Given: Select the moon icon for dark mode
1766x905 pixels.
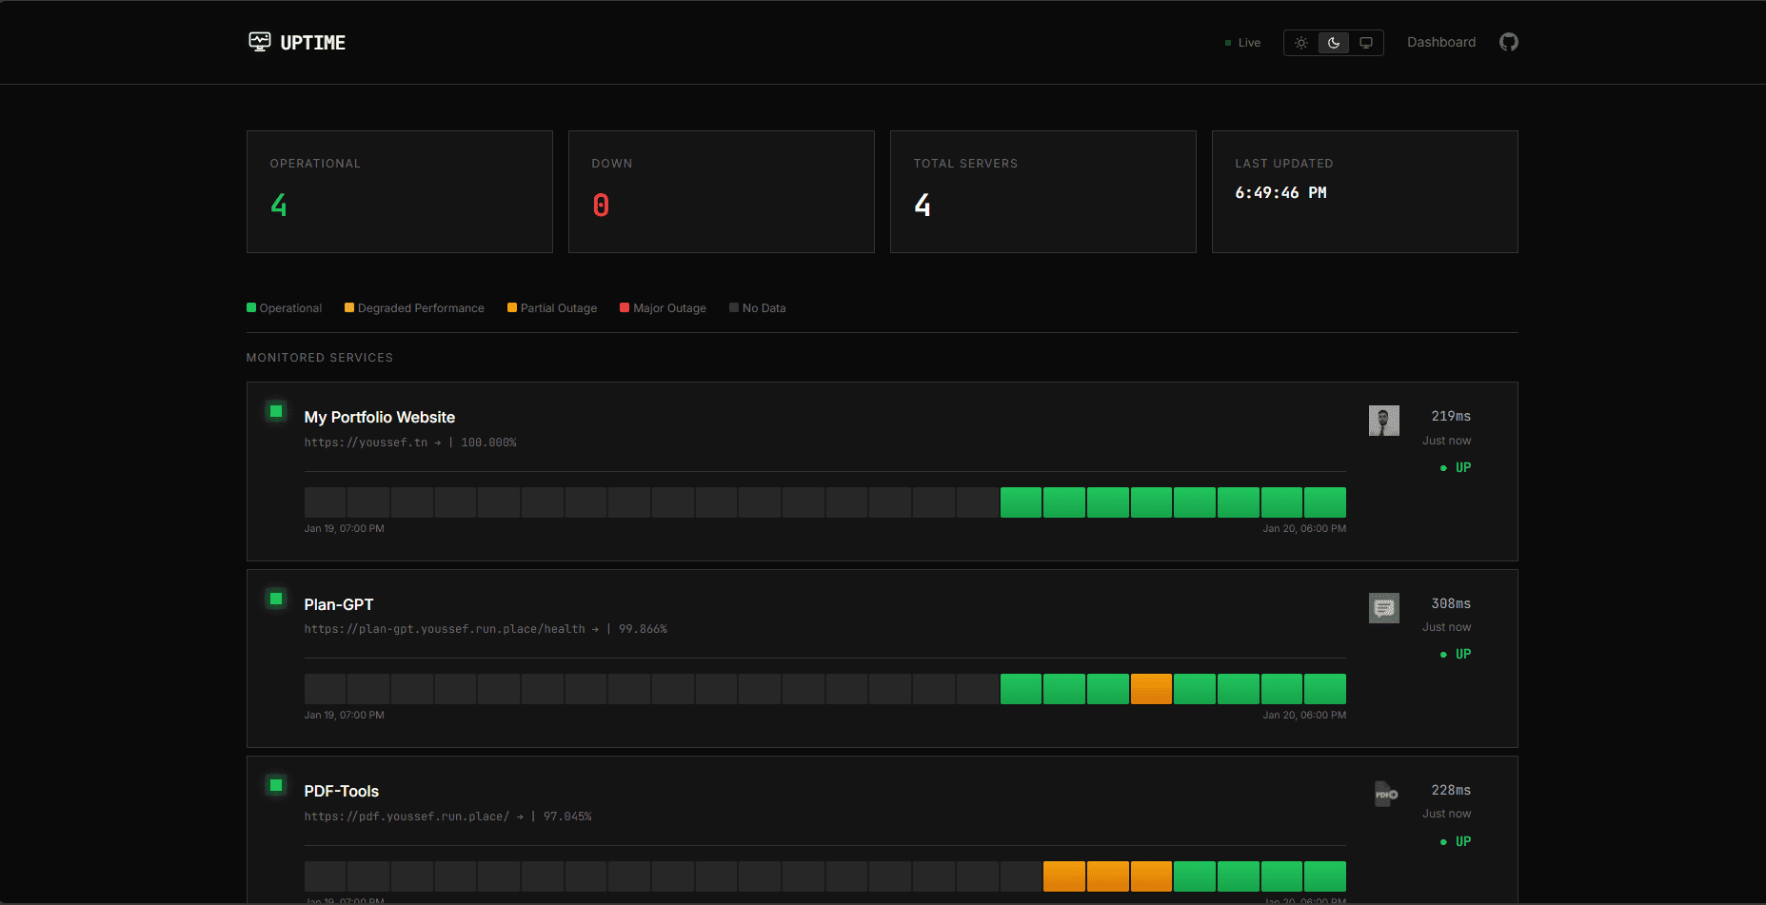Looking at the screenshot, I should pos(1333,42).
